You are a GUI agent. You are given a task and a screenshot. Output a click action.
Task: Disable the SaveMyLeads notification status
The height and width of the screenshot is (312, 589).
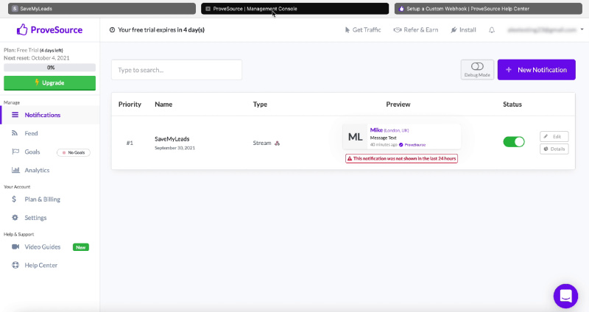pyautogui.click(x=513, y=142)
